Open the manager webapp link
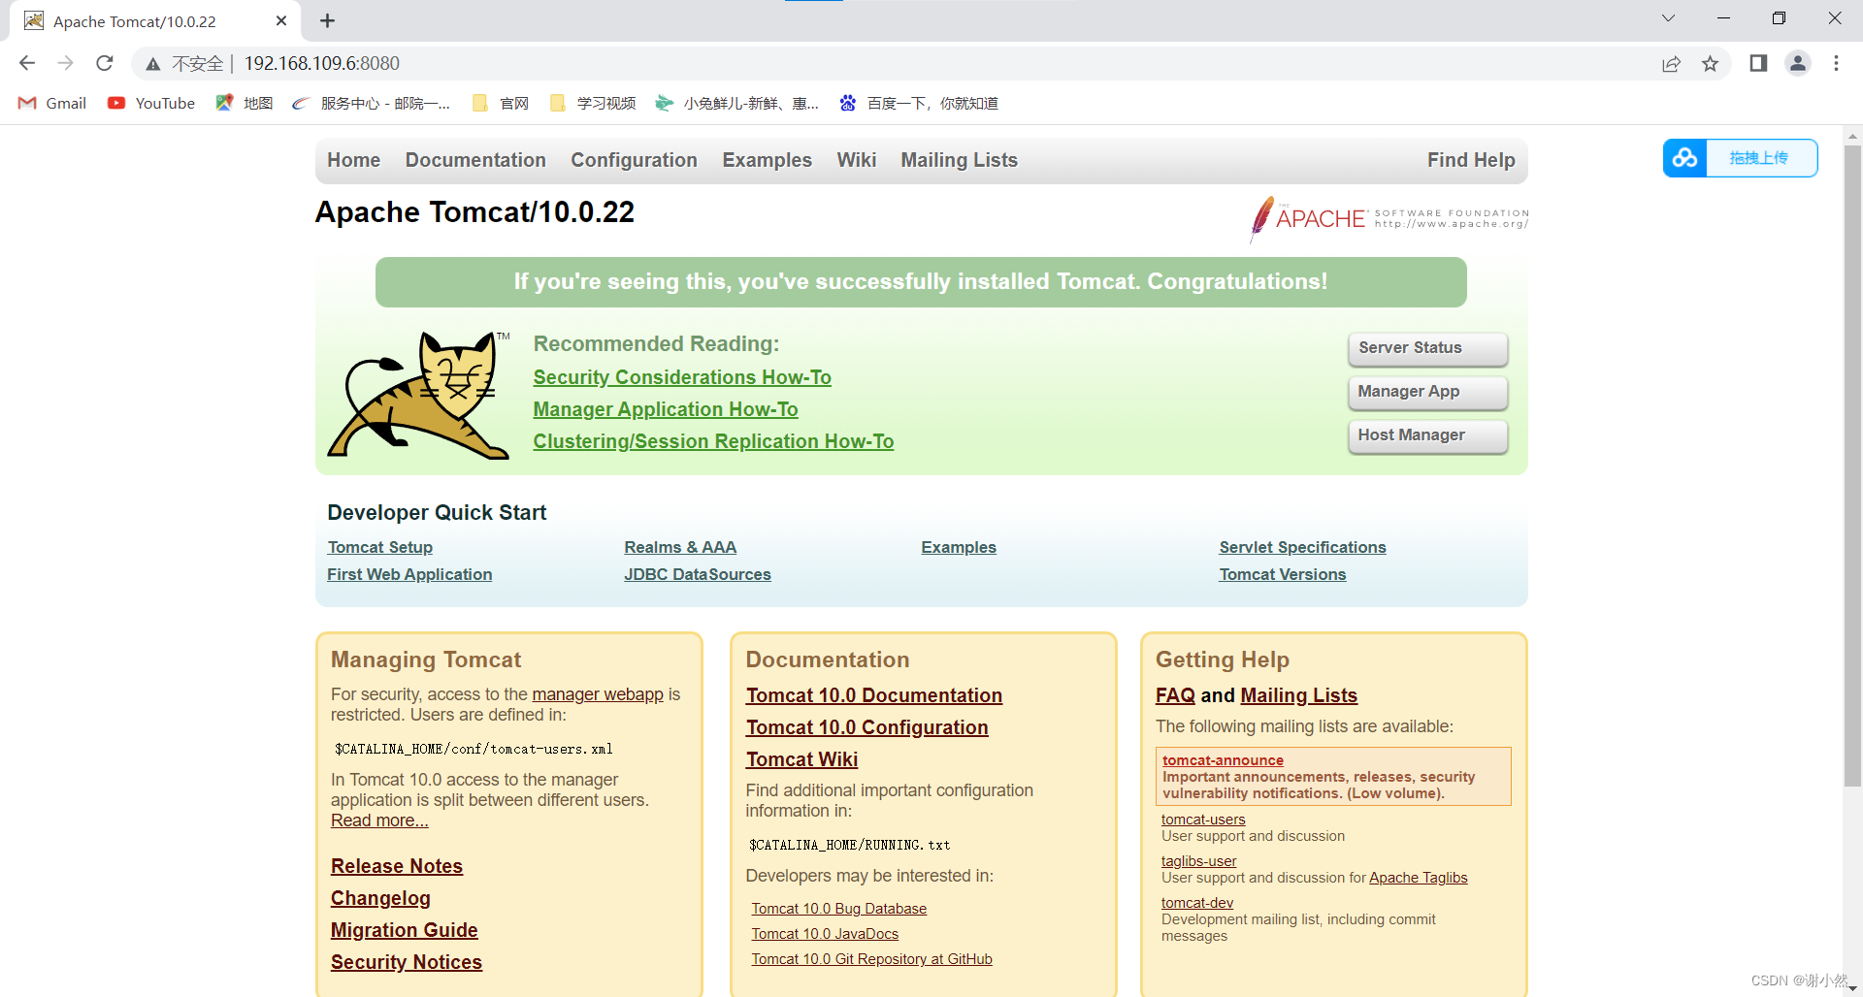Image resolution: width=1863 pixels, height=997 pixels. (598, 694)
